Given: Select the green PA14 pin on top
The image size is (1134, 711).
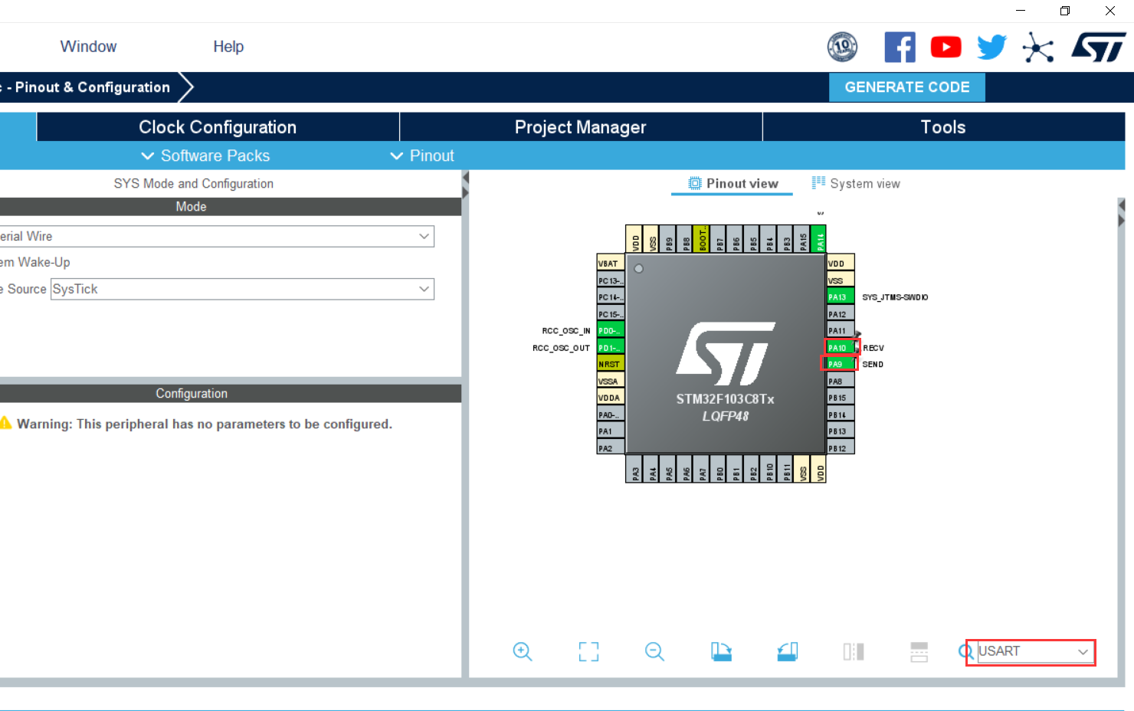Looking at the screenshot, I should (x=819, y=238).
